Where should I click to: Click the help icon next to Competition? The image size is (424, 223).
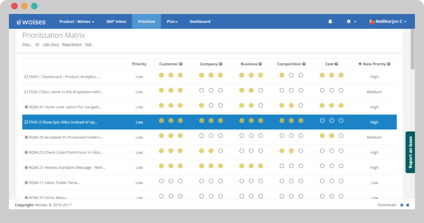point(304,64)
